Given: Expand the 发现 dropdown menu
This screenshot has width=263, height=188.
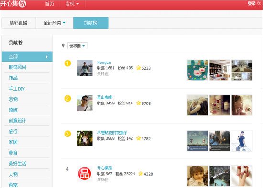Looking at the screenshot, I should [72, 4].
